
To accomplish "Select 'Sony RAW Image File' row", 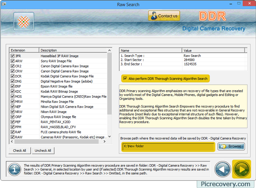I will 58,61.
